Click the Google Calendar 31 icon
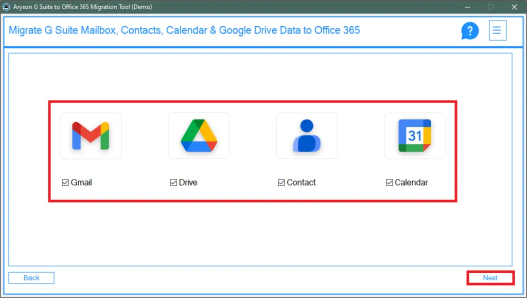 click(x=415, y=136)
